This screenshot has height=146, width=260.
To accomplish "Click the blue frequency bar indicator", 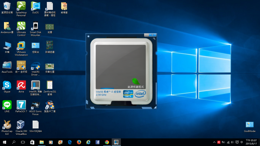I will (x=107, y=89).
